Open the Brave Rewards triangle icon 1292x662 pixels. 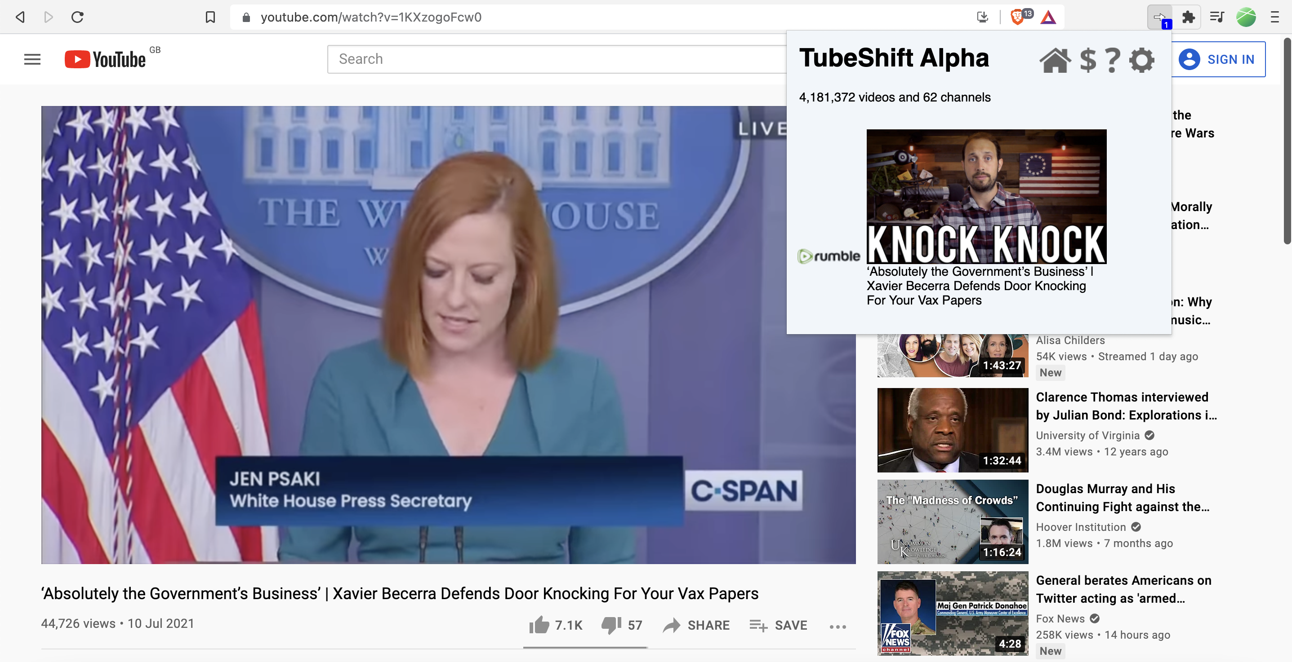click(x=1048, y=18)
